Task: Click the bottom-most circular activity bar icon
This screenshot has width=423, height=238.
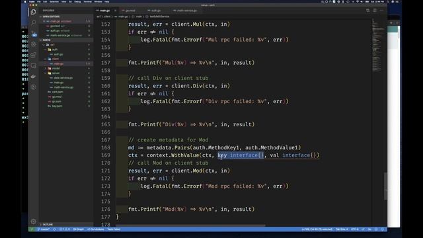Action: click(x=34, y=87)
